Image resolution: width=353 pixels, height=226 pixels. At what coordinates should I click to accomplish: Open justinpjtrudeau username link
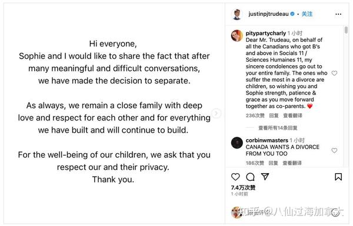pos(268,14)
